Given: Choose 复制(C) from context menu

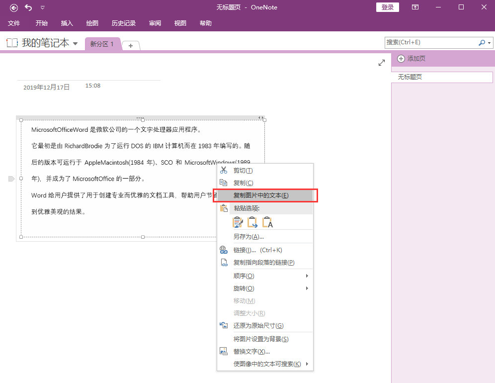Looking at the screenshot, I should pyautogui.click(x=265, y=183).
